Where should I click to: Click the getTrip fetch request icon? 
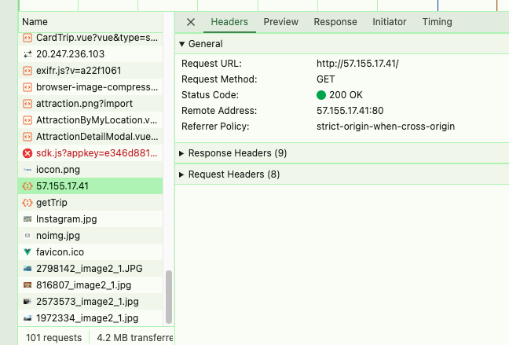point(27,203)
